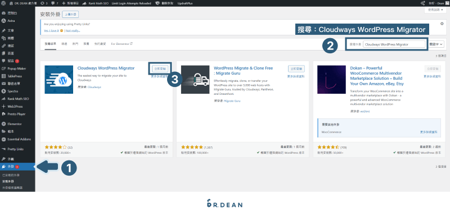Click the Migrate Guru truck thumbnail
Image resolution: width=450 pixels, height=216 pixels.
click(195, 80)
